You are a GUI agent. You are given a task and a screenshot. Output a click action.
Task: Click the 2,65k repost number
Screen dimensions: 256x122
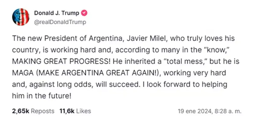pos(21,111)
